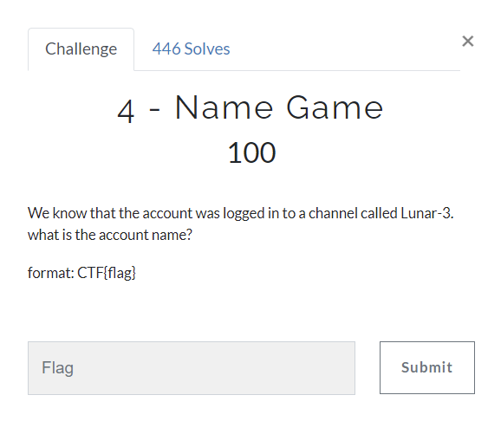Focus the gray Flag text box

point(192,368)
